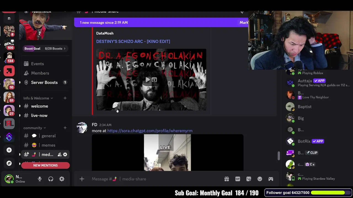Click FD's user avatar
Screen dimensions: 353x198
[82, 128]
